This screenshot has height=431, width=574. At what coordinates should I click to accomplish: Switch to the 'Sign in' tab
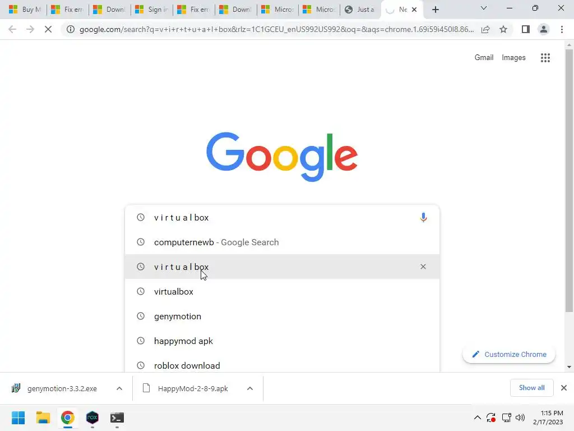[151, 10]
